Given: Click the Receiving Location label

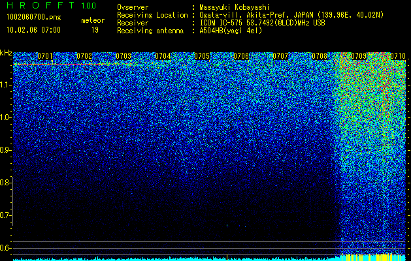Looking at the screenshot, I should (x=152, y=15).
